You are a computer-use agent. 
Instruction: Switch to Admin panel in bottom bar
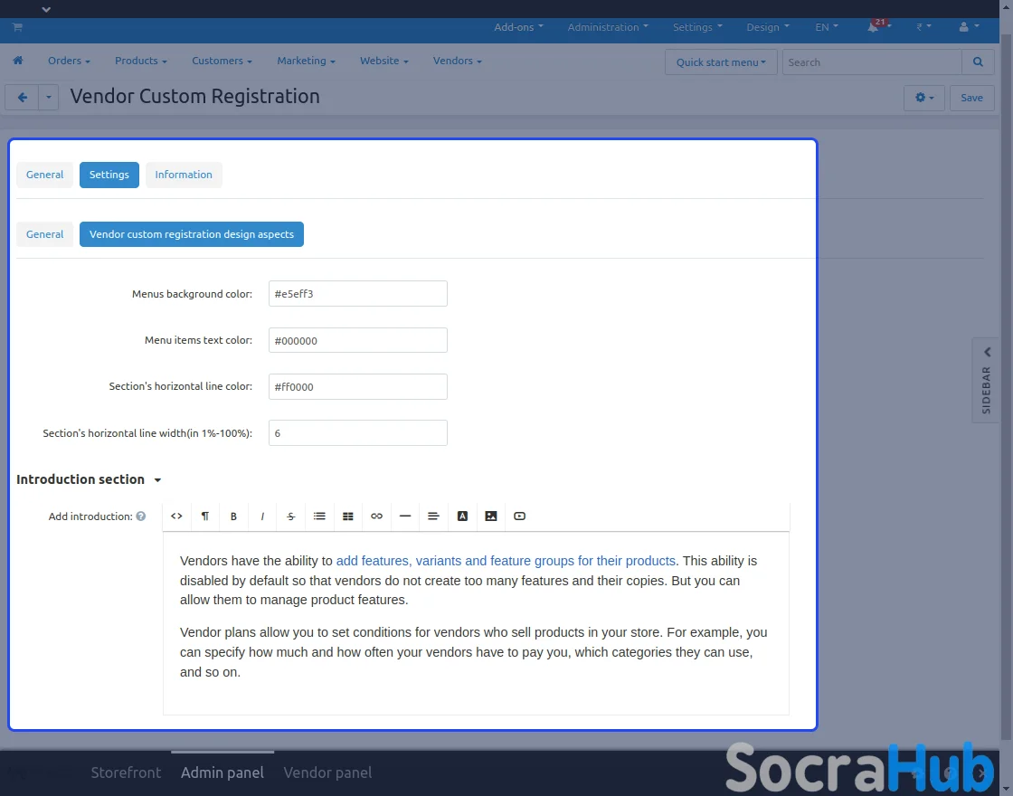click(x=222, y=772)
